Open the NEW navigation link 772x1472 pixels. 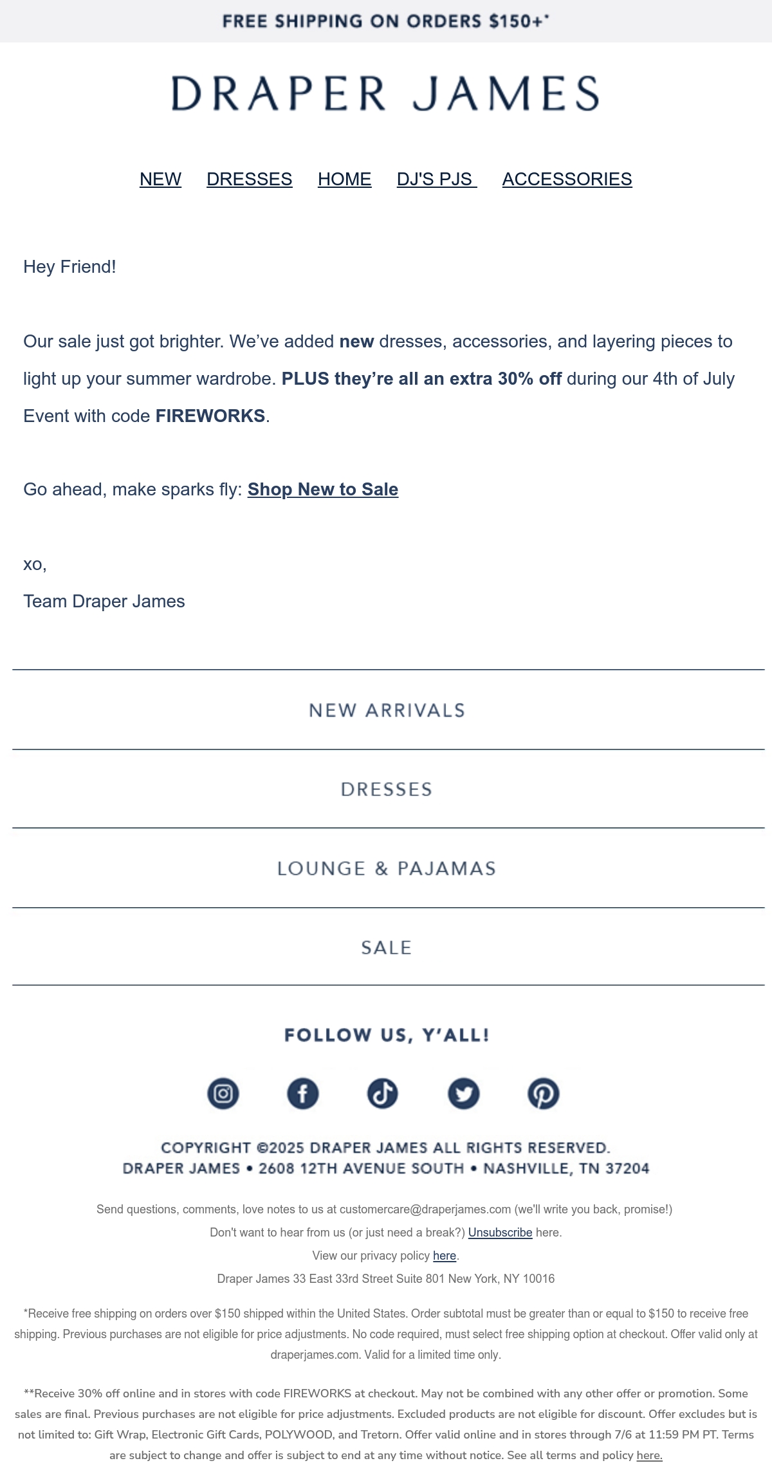(x=160, y=179)
